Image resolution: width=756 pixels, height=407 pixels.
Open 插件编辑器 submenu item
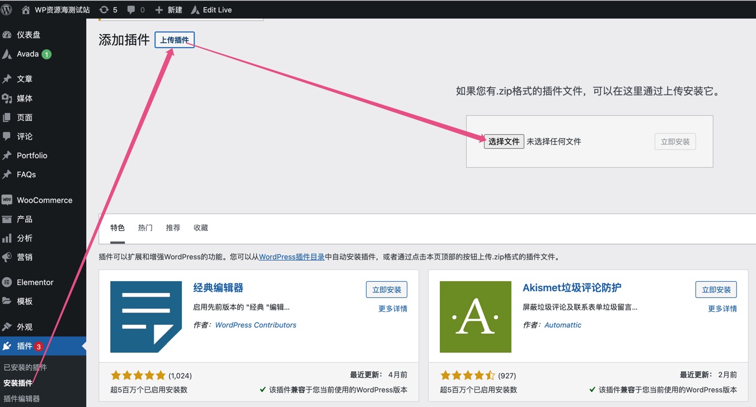(x=22, y=399)
